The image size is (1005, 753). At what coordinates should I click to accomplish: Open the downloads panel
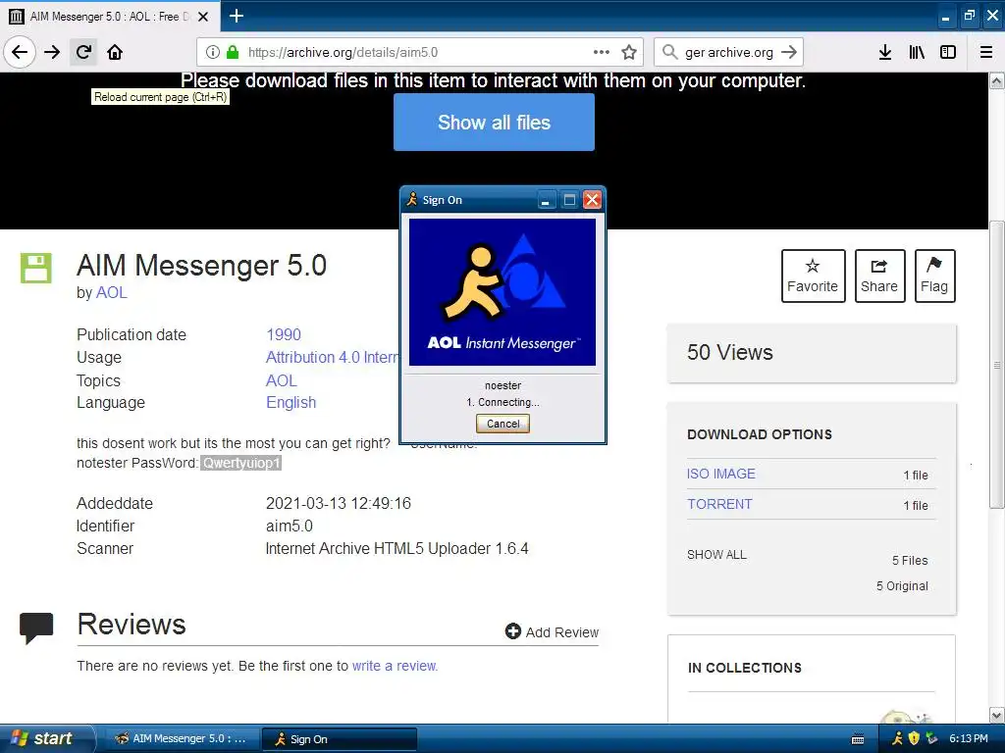tap(885, 52)
